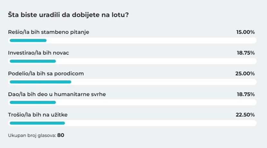
Task: Click the filled bar under Podelio/la bih sa porodicom
Action: 40,82
